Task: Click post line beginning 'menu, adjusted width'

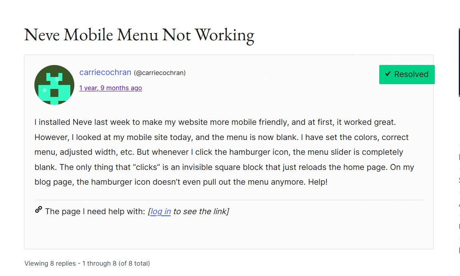Action: pyautogui.click(x=219, y=152)
